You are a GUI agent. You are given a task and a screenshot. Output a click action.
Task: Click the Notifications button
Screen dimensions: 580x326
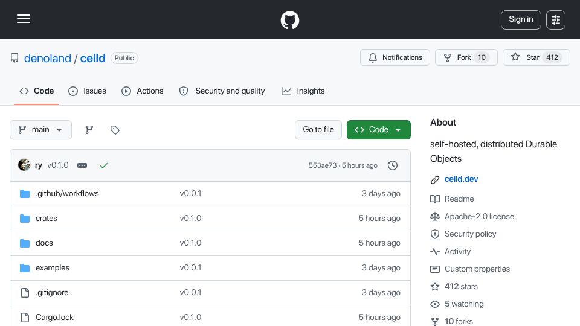click(x=395, y=57)
